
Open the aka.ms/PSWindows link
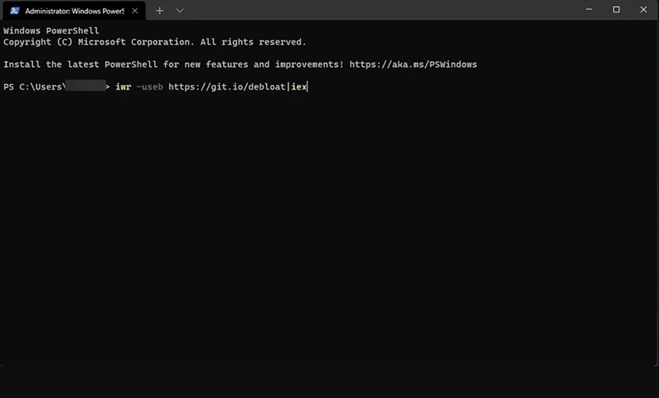tap(413, 65)
